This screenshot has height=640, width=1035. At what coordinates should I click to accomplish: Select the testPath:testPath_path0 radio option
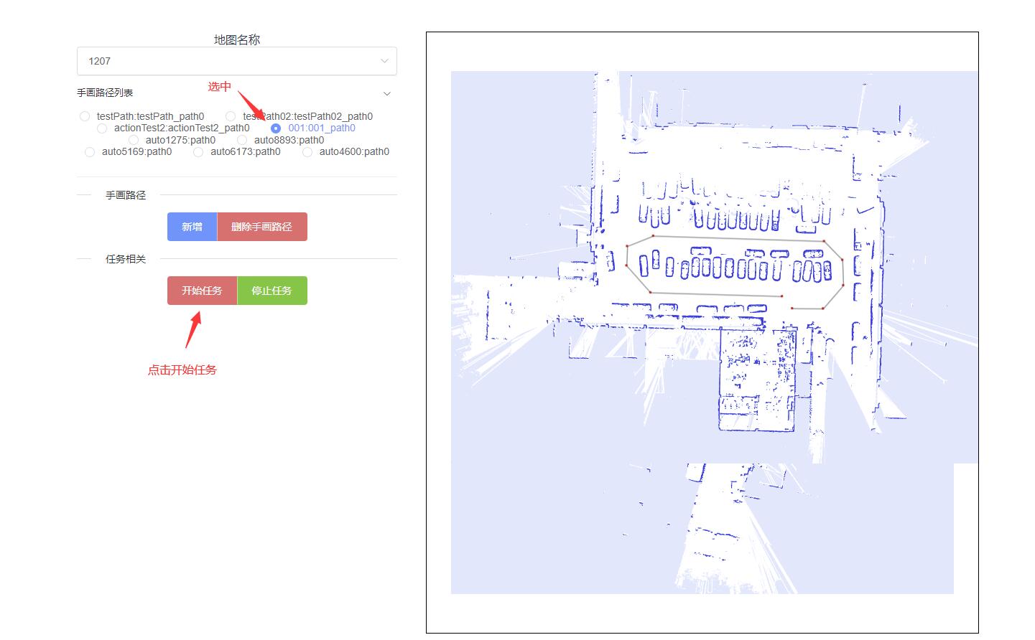click(85, 116)
